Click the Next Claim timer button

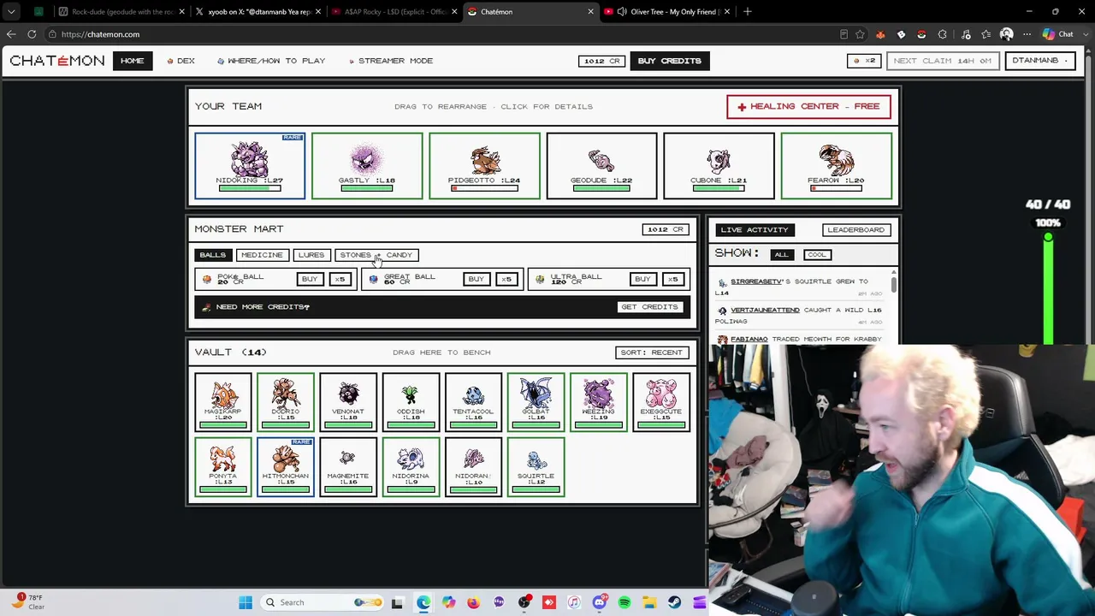(942, 61)
